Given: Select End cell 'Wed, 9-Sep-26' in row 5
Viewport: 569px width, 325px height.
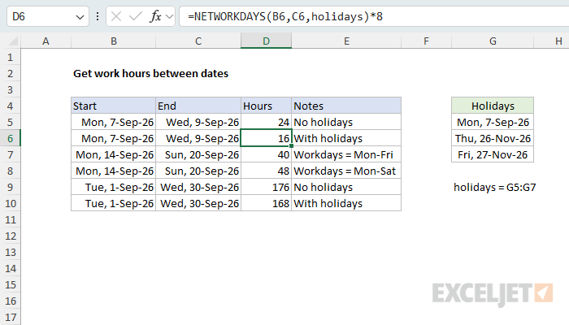Looking at the screenshot, I should coord(198,122).
